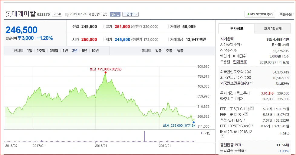
Task: Click help icon next to 추정PER EPS
Action: point(244,120)
